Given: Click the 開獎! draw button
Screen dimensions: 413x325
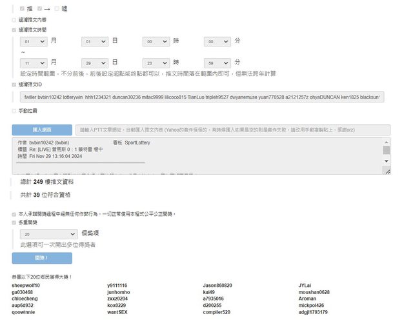Looking at the screenshot, I should (x=42, y=258).
